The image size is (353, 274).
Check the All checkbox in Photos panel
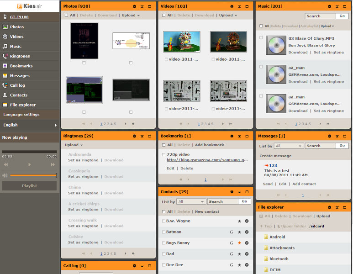[x=66, y=16]
